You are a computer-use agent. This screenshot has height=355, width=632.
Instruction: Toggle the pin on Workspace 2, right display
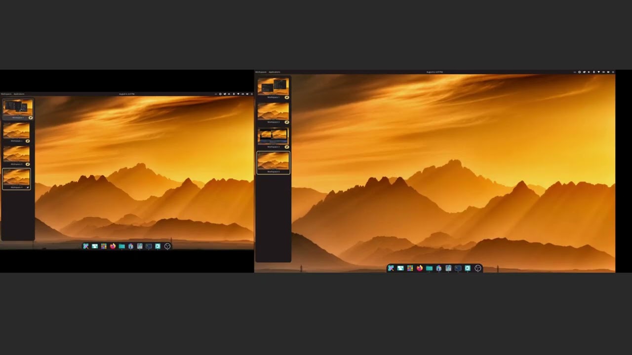287,122
